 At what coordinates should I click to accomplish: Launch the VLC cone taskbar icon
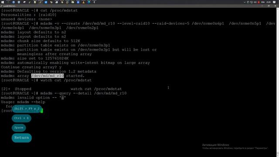pyautogui.click(x=83, y=2)
